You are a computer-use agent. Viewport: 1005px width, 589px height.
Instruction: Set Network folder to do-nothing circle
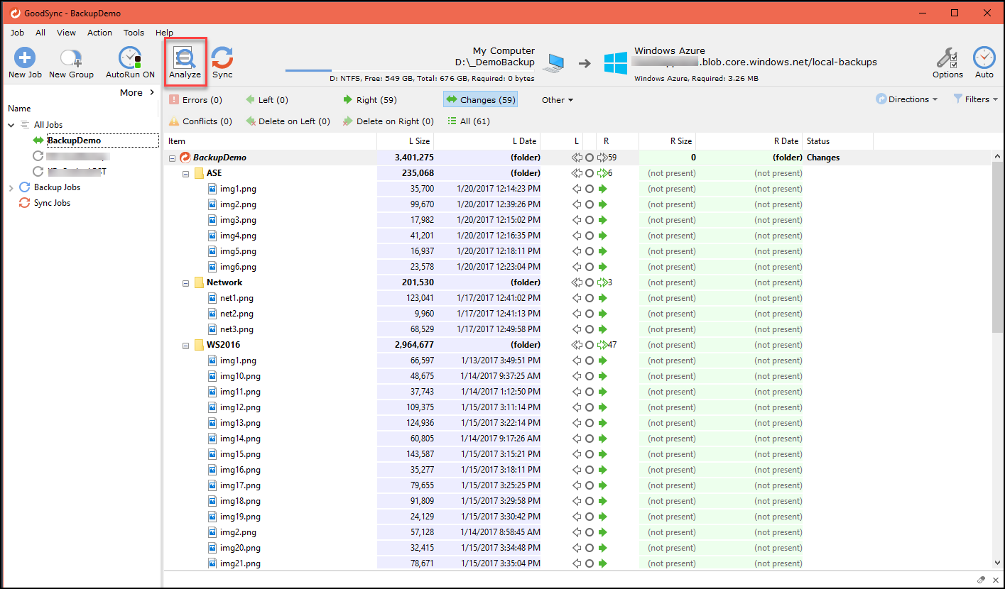click(x=589, y=282)
